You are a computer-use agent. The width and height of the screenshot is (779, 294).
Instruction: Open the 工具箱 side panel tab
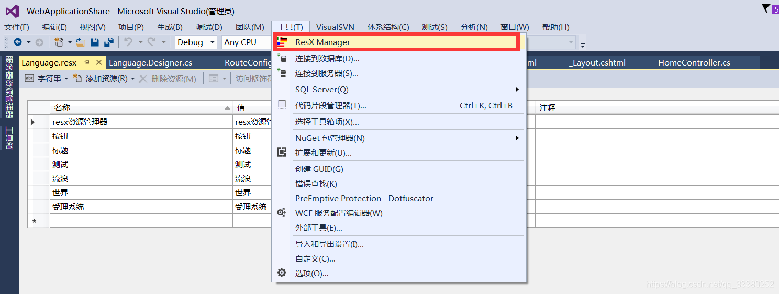point(9,138)
